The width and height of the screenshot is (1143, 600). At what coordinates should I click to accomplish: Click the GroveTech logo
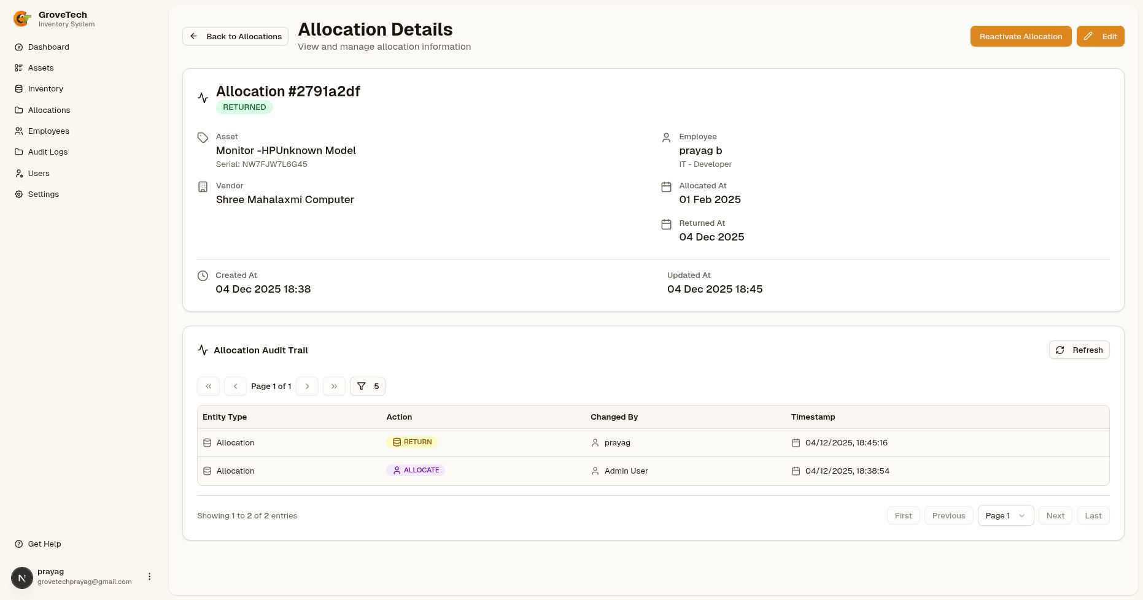pyautogui.click(x=22, y=18)
